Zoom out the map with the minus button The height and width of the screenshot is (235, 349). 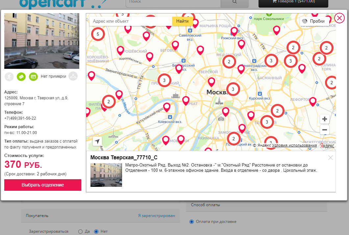325,130
